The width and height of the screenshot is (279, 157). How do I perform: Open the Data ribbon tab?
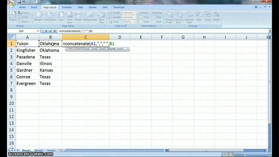80,7
